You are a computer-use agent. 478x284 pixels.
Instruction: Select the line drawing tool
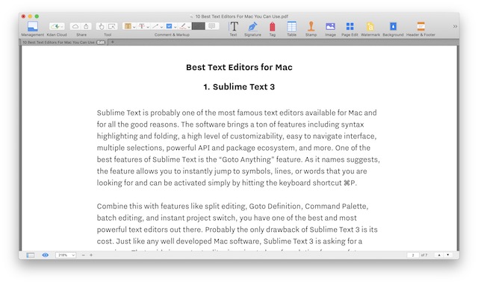[155, 27]
